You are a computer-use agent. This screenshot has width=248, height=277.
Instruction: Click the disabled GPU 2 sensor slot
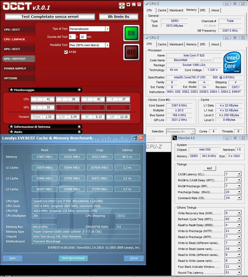[x=68, y=107]
